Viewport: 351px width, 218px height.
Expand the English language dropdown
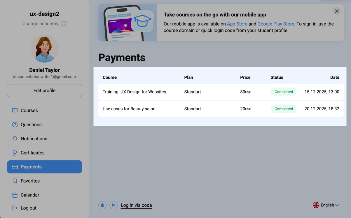[x=326, y=205]
